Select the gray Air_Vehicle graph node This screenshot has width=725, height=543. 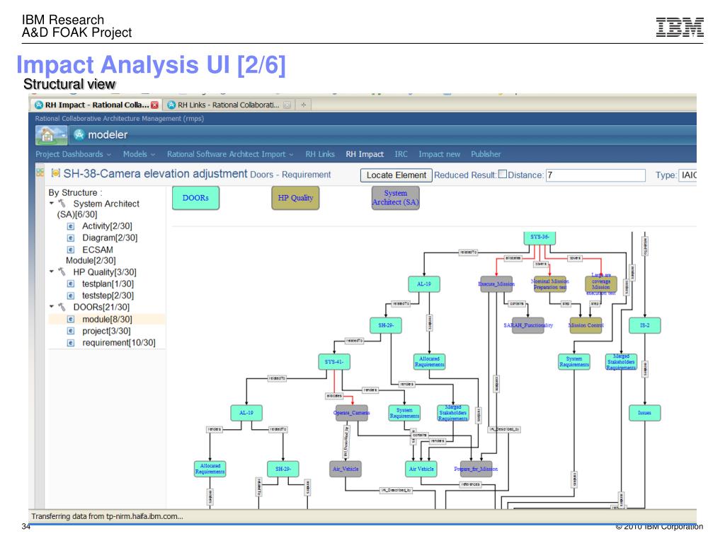pyautogui.click(x=346, y=469)
